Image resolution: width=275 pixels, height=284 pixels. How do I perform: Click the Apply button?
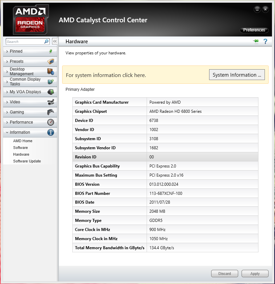pos(255,274)
